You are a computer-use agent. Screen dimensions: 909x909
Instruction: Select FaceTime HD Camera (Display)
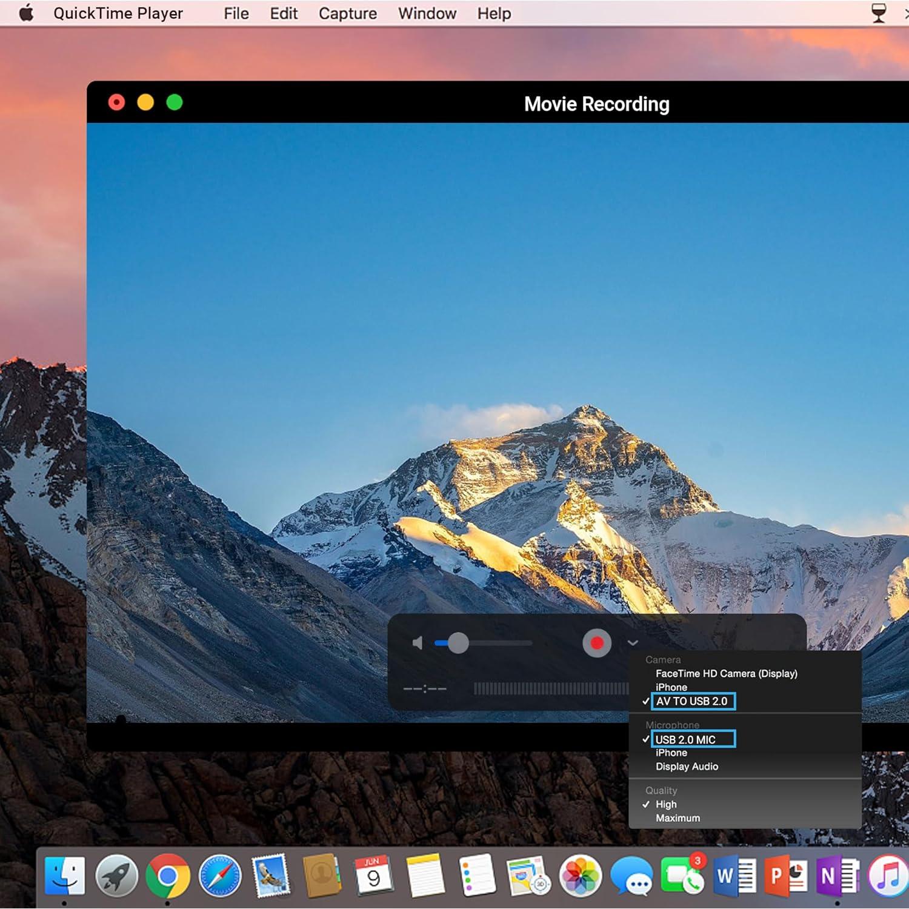pyautogui.click(x=726, y=673)
